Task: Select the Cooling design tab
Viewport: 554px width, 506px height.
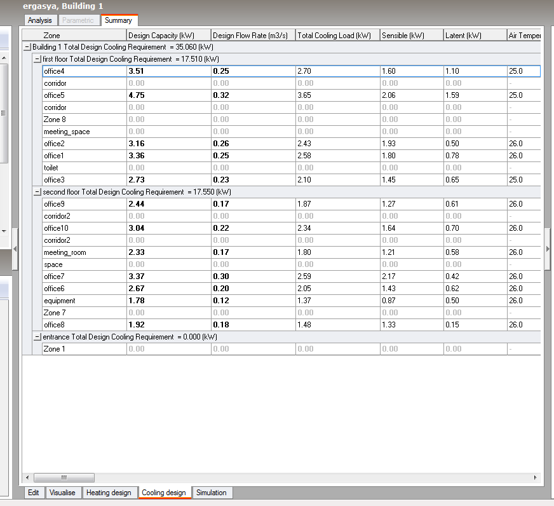Action: pyautogui.click(x=164, y=493)
